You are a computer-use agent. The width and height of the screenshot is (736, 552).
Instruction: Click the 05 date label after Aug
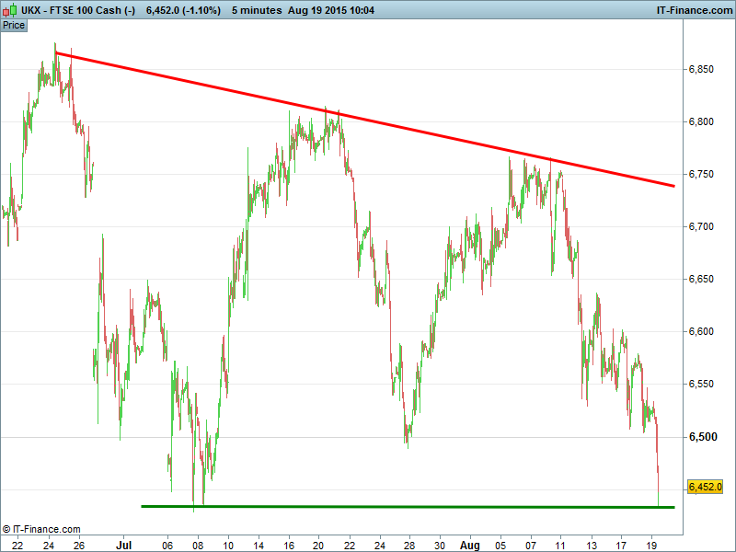click(x=500, y=546)
